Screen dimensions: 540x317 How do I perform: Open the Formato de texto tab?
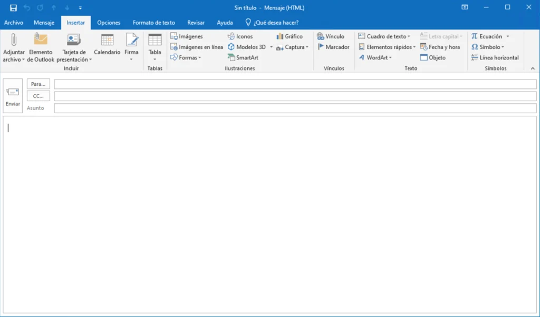(153, 23)
